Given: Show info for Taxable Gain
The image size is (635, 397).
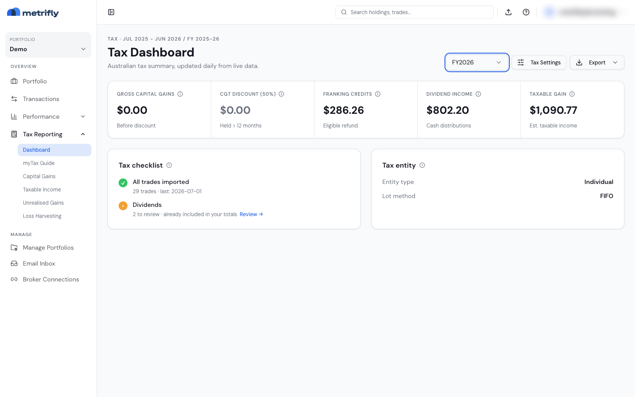Looking at the screenshot, I should 572,94.
